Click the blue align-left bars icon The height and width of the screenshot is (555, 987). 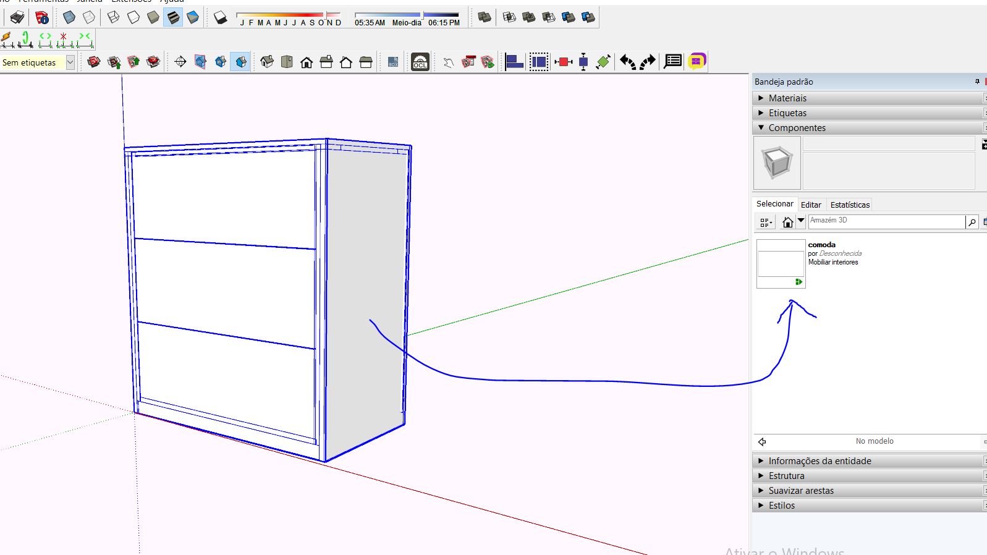[514, 62]
